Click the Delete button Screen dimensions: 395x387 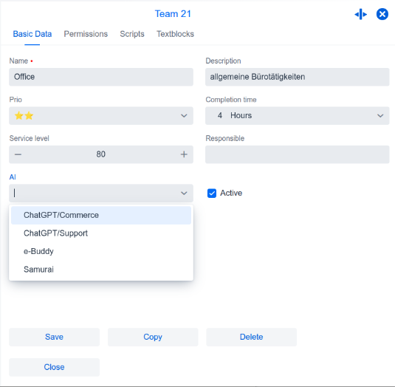point(252,337)
